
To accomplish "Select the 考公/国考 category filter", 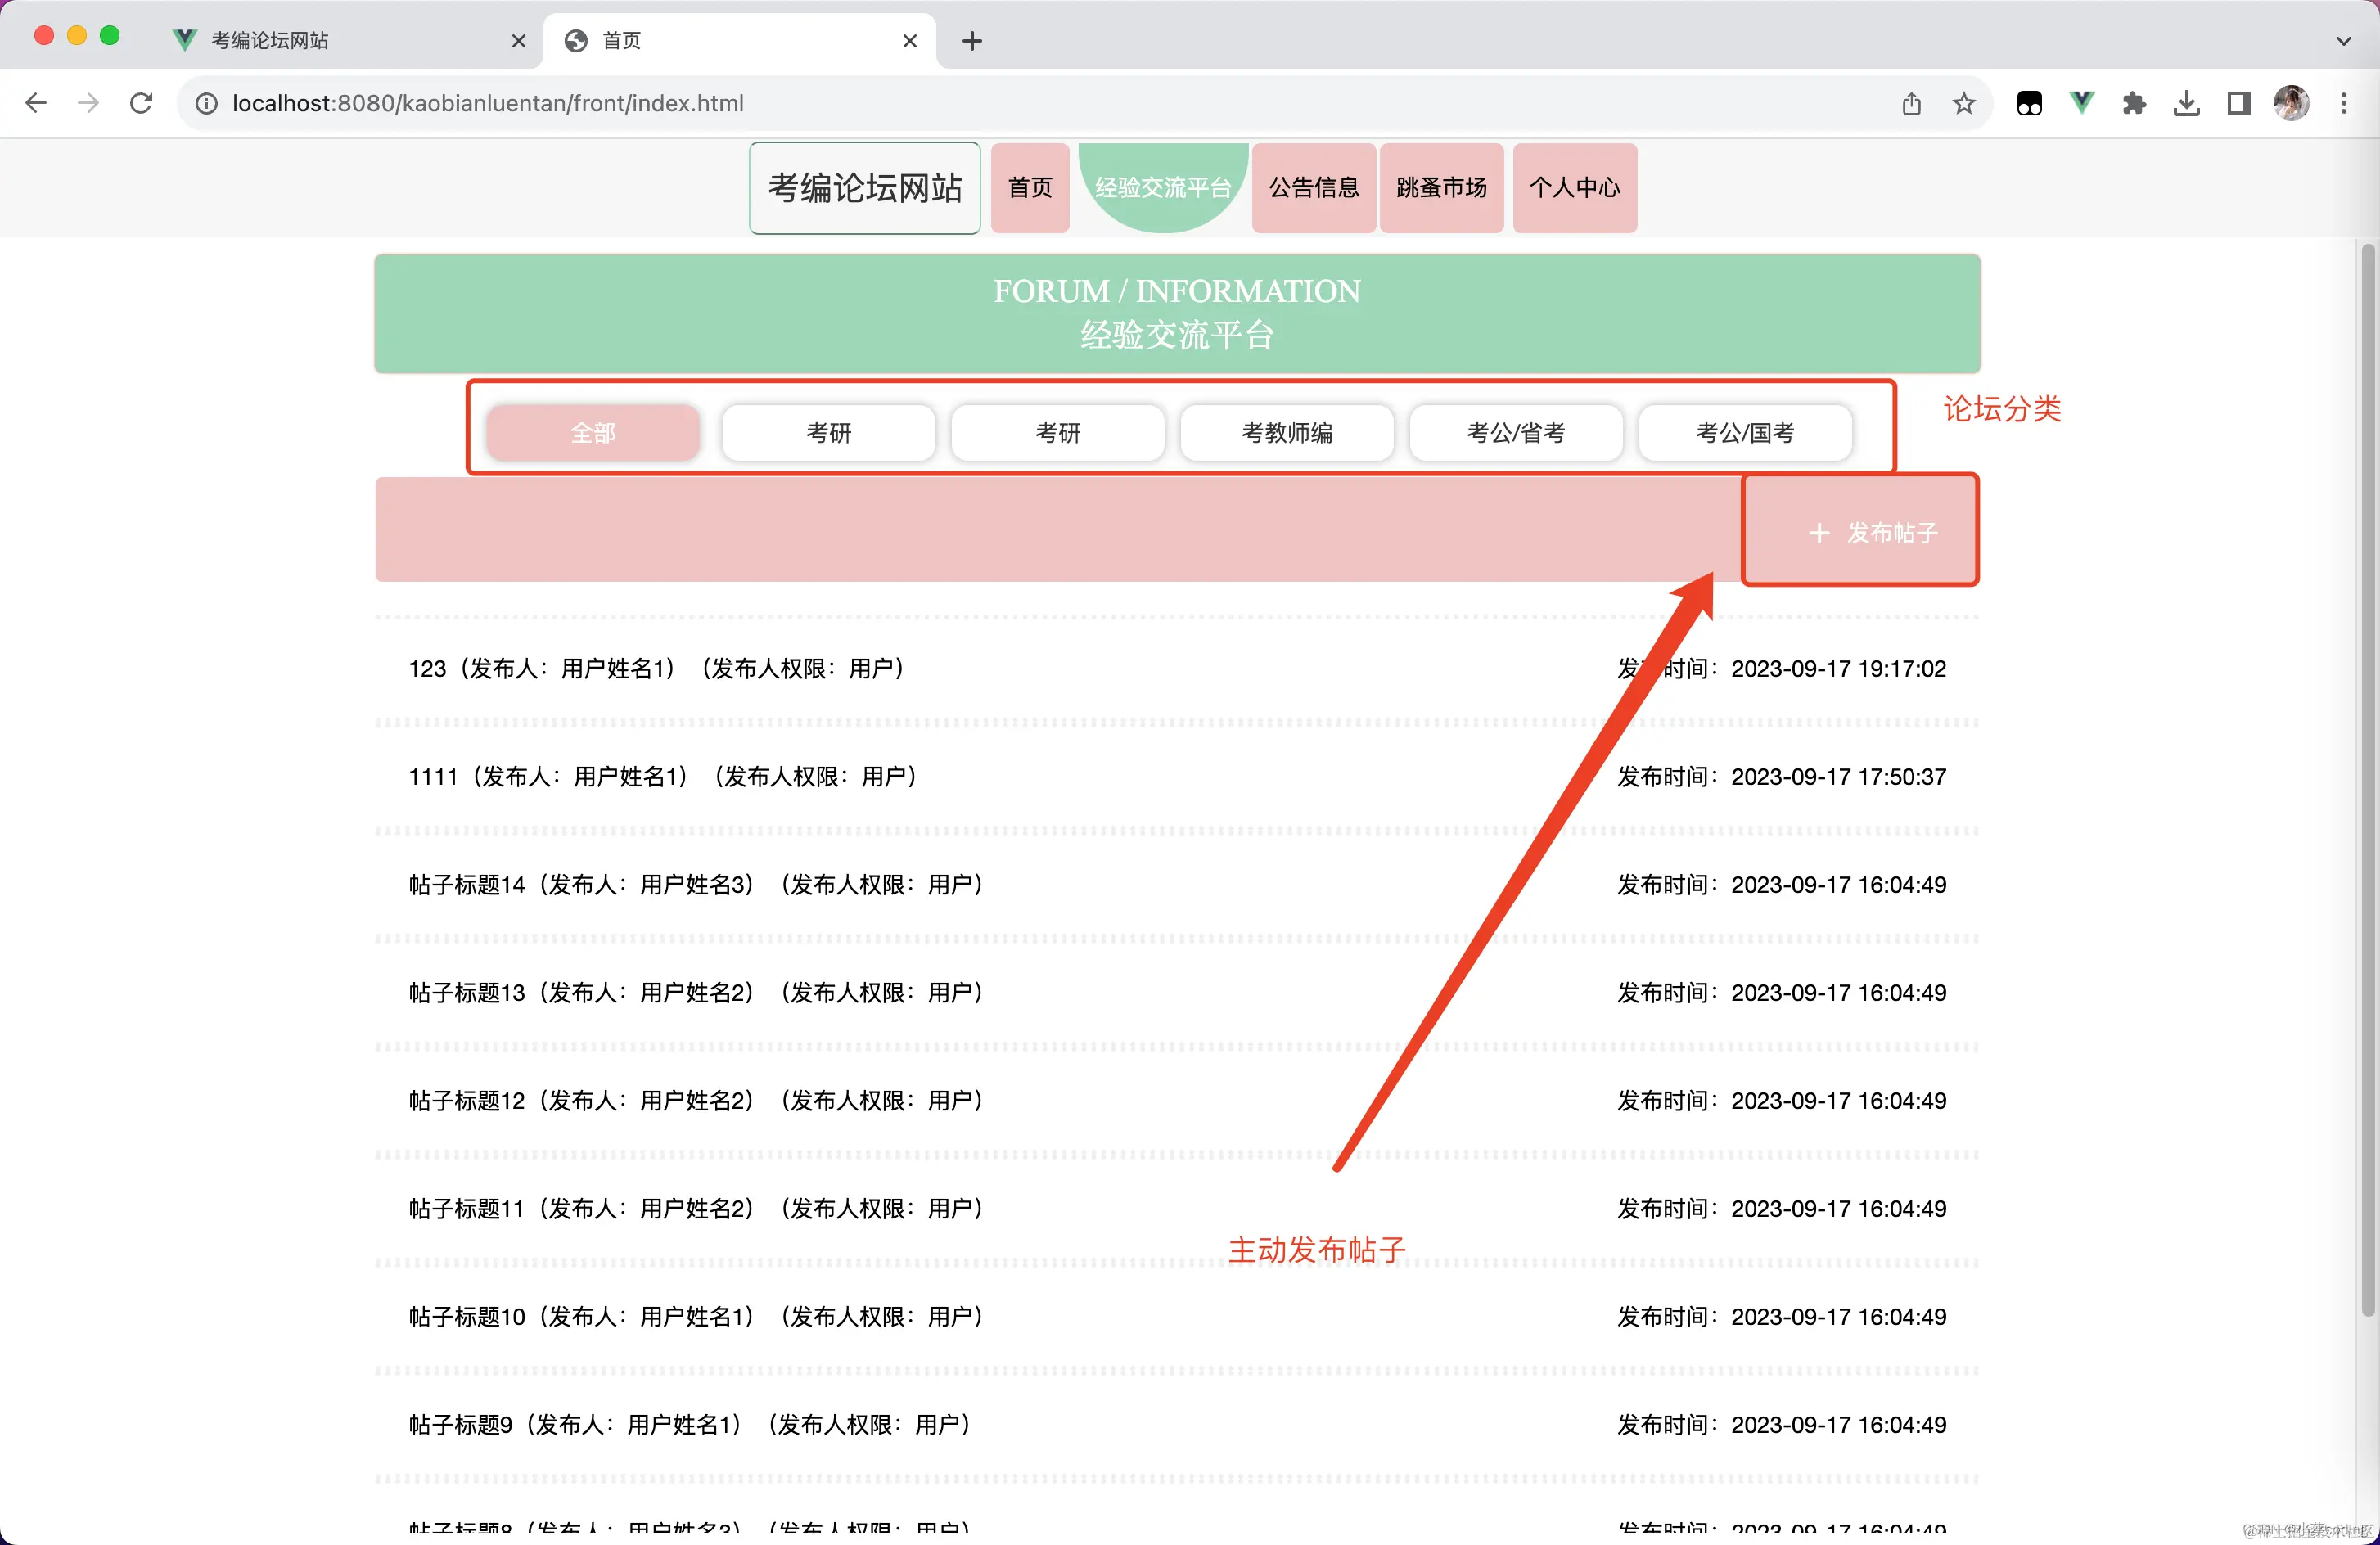I will pyautogui.click(x=1744, y=433).
